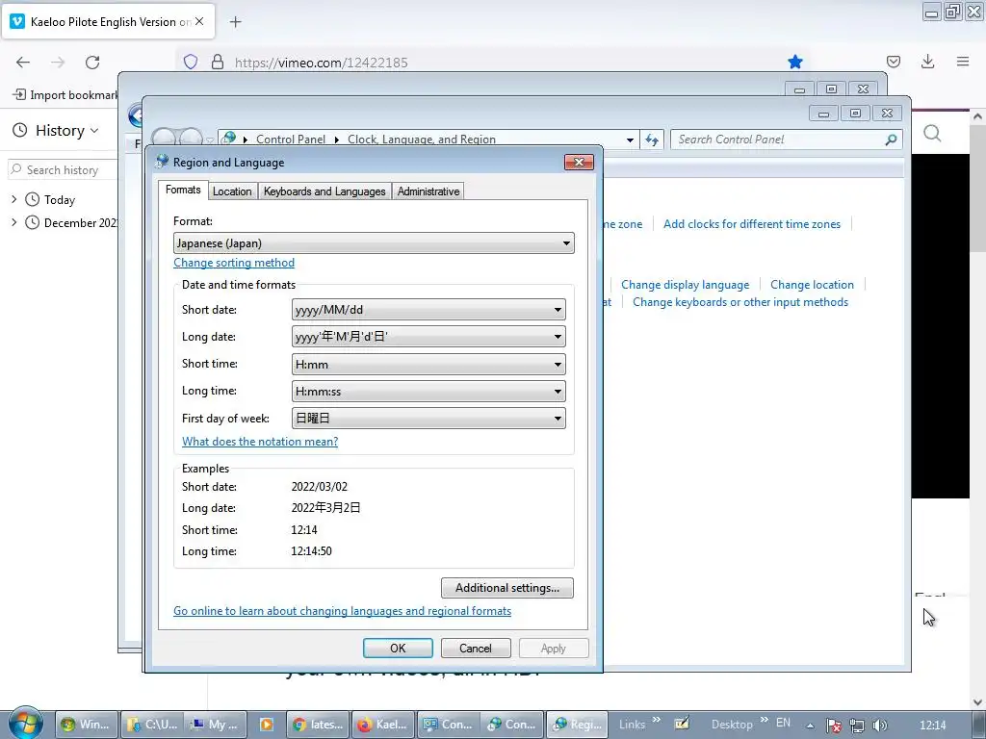Screen dimensions: 986x739
Task: Switch to the Administrative tab
Action: tap(428, 191)
